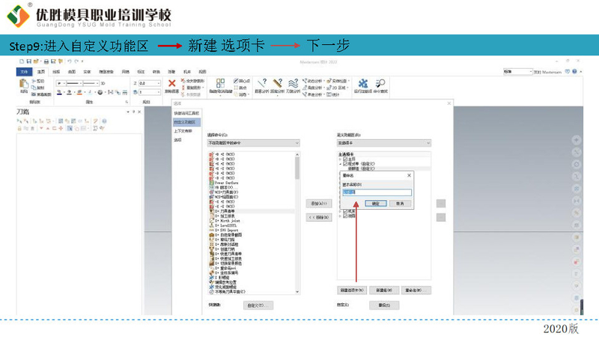Open Toolpath Analysis wavy-lines icon
The image size is (599, 337).
(x=293, y=83)
